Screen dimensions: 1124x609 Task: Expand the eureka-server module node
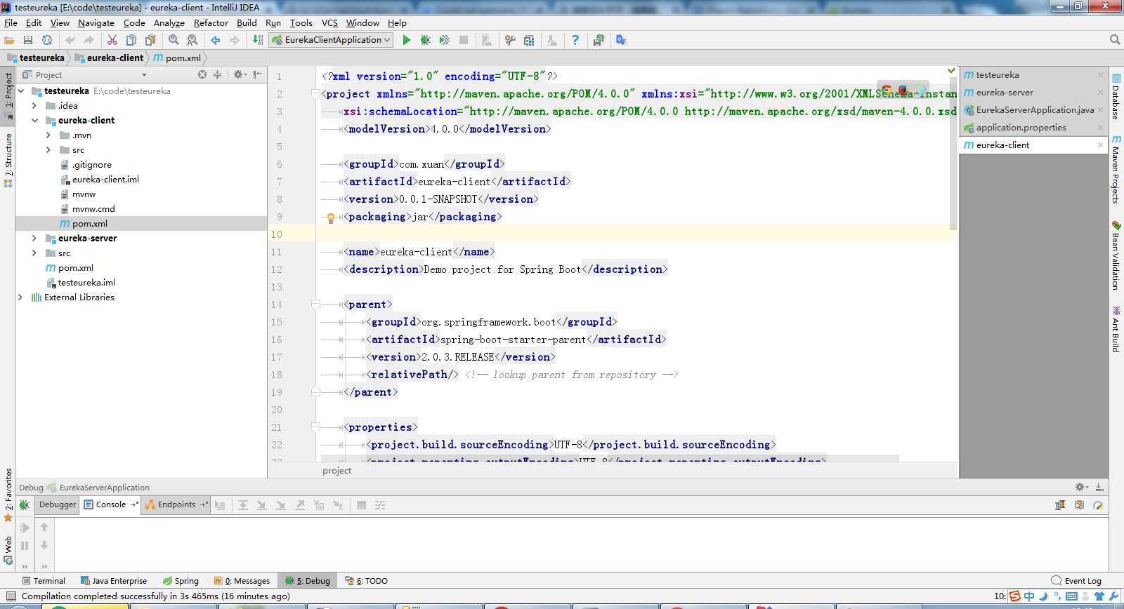[34, 239]
